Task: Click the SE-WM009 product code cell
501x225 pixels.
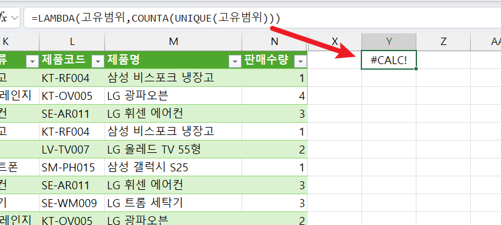Action: 72,203
